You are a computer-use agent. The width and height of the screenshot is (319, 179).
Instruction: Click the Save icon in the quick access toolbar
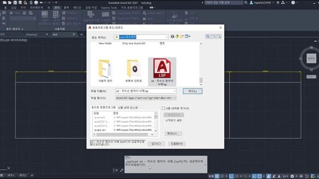15,2
